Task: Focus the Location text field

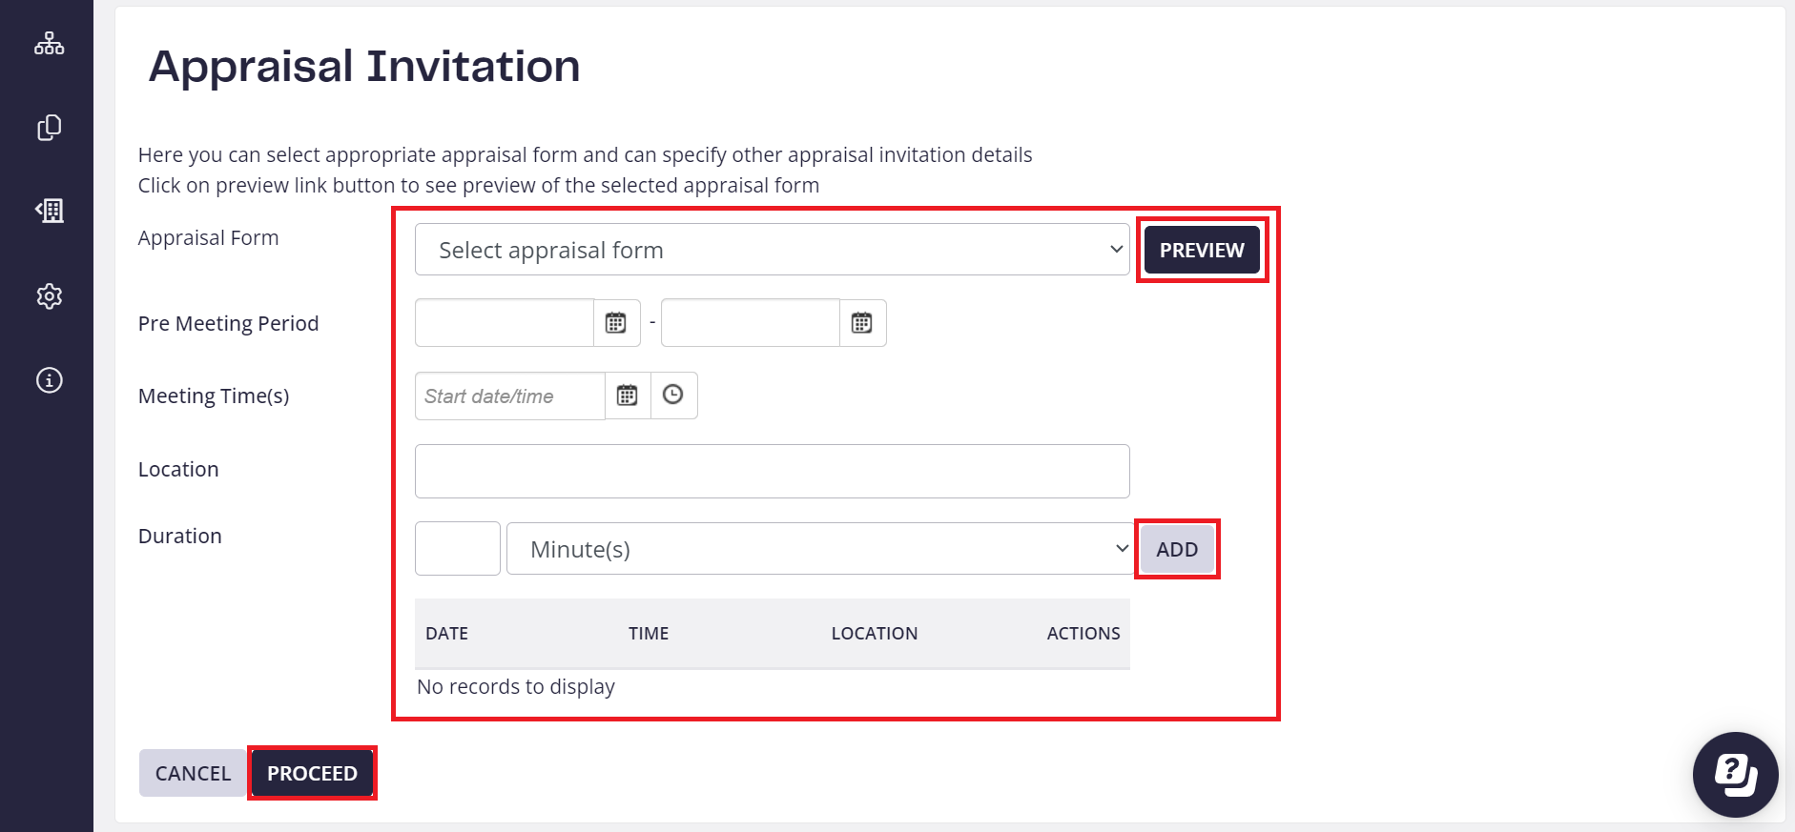Action: [772, 471]
